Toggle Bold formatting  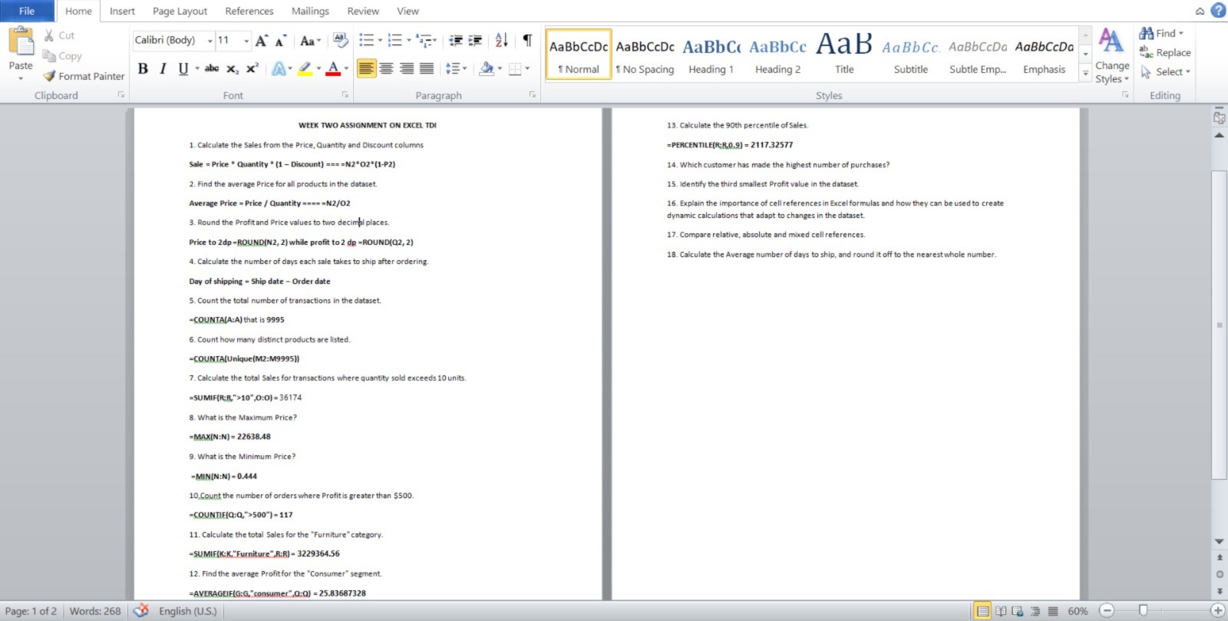click(x=143, y=68)
